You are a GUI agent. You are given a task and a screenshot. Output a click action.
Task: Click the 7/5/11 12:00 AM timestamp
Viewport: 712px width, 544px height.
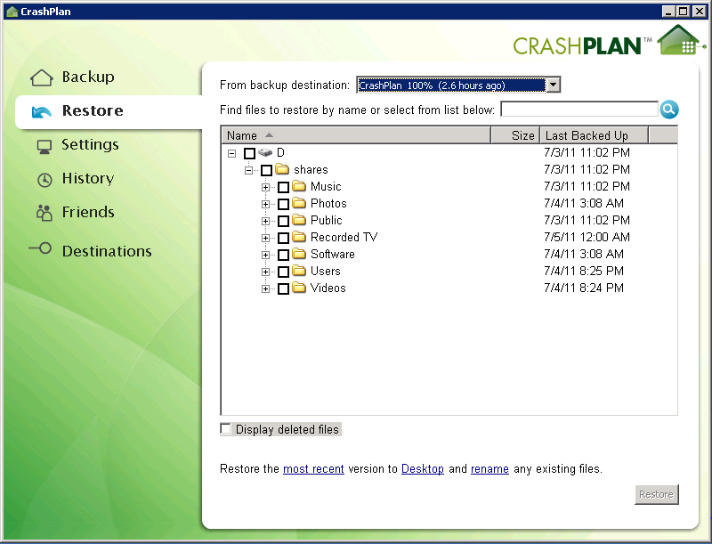click(x=587, y=237)
